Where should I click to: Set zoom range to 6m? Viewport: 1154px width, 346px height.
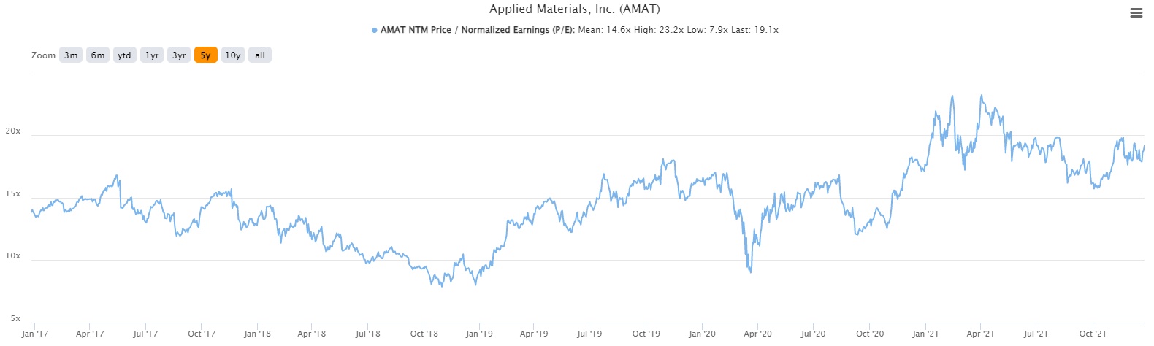point(98,55)
